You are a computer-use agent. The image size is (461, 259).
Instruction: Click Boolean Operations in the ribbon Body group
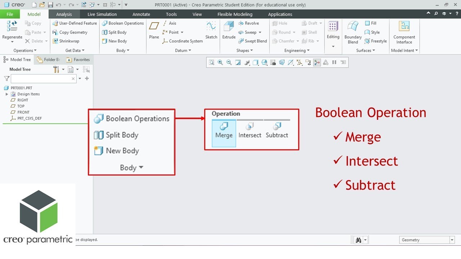coord(123,23)
